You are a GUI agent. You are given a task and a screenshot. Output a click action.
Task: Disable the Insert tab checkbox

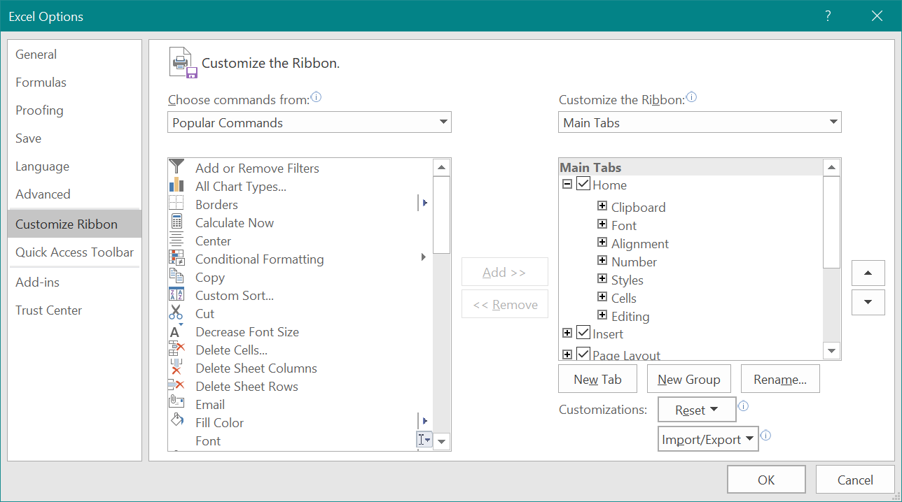click(583, 334)
